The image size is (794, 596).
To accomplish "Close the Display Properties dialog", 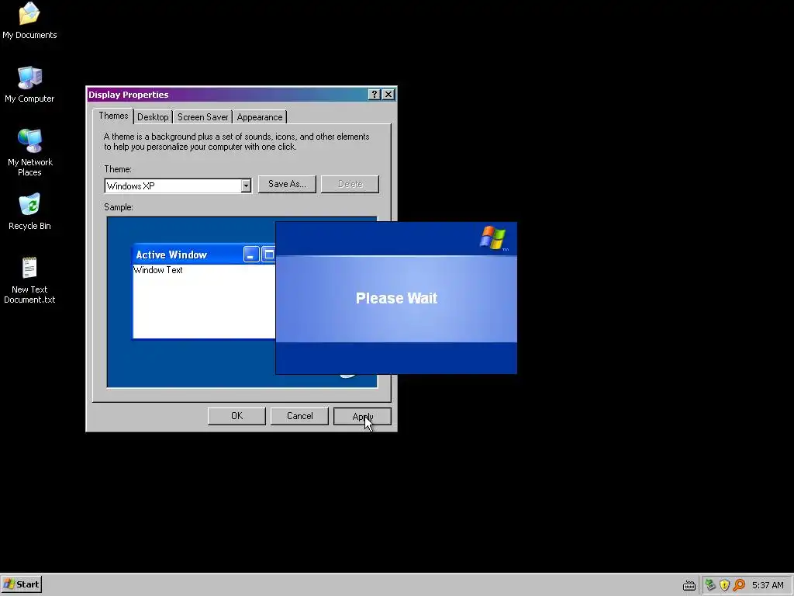I will tap(388, 94).
